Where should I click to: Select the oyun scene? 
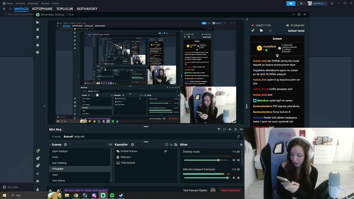click(x=80, y=175)
